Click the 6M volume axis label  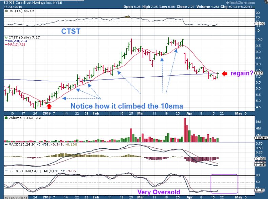click(258, 122)
